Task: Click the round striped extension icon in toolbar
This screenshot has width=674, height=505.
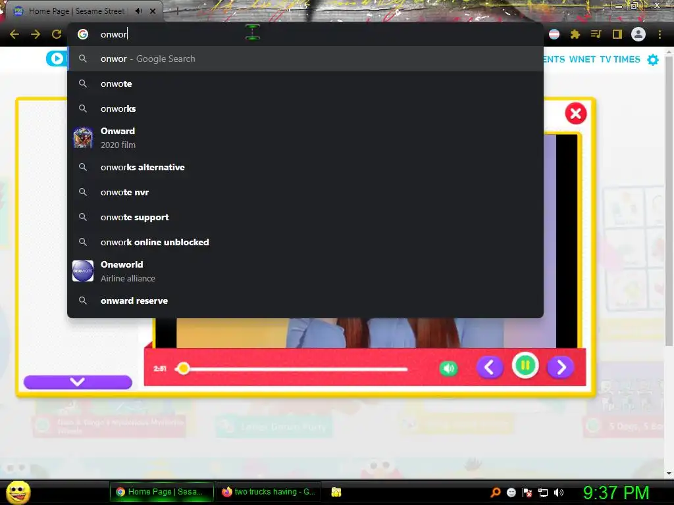Action: click(554, 34)
